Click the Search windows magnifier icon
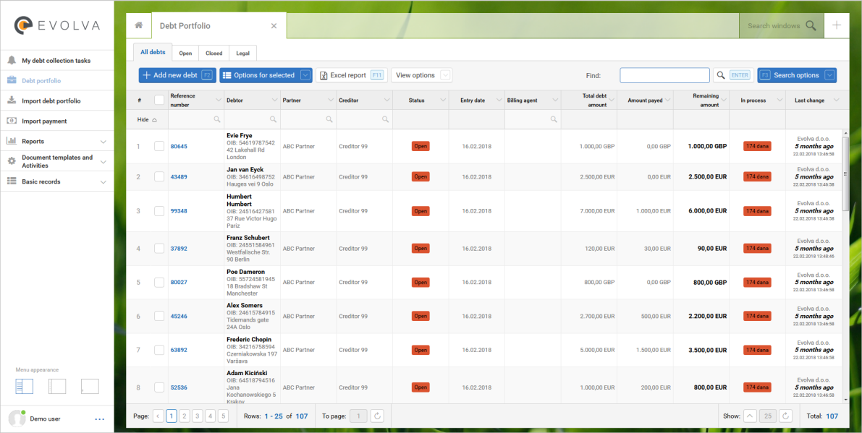This screenshot has width=862, height=433. tap(811, 25)
